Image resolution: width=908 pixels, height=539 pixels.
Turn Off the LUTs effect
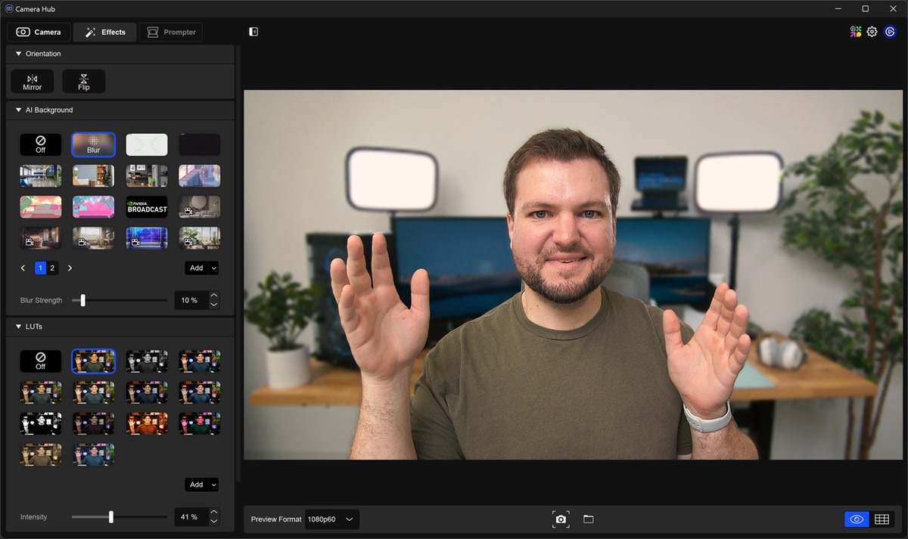click(x=41, y=361)
